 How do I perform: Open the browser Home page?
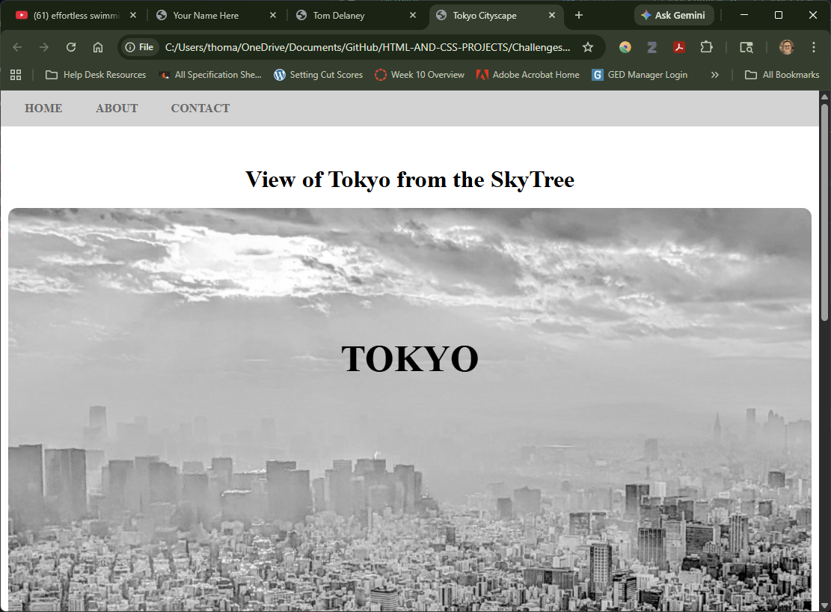[x=97, y=46]
